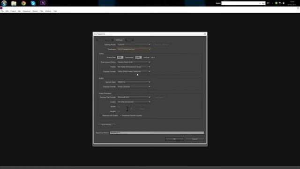The width and height of the screenshot is (300, 169).
Task: Open the File Explorer folder taskbar icon
Action: 14,3
